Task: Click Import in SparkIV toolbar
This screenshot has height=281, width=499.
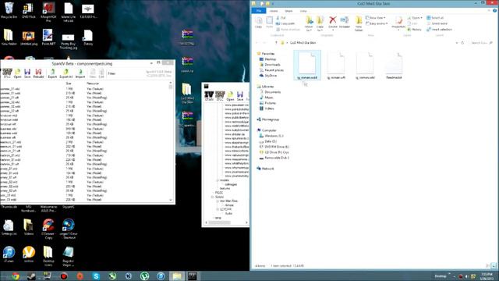Action: tap(80, 73)
